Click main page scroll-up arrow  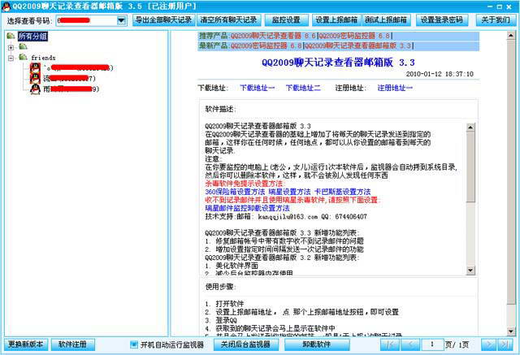coord(511,35)
